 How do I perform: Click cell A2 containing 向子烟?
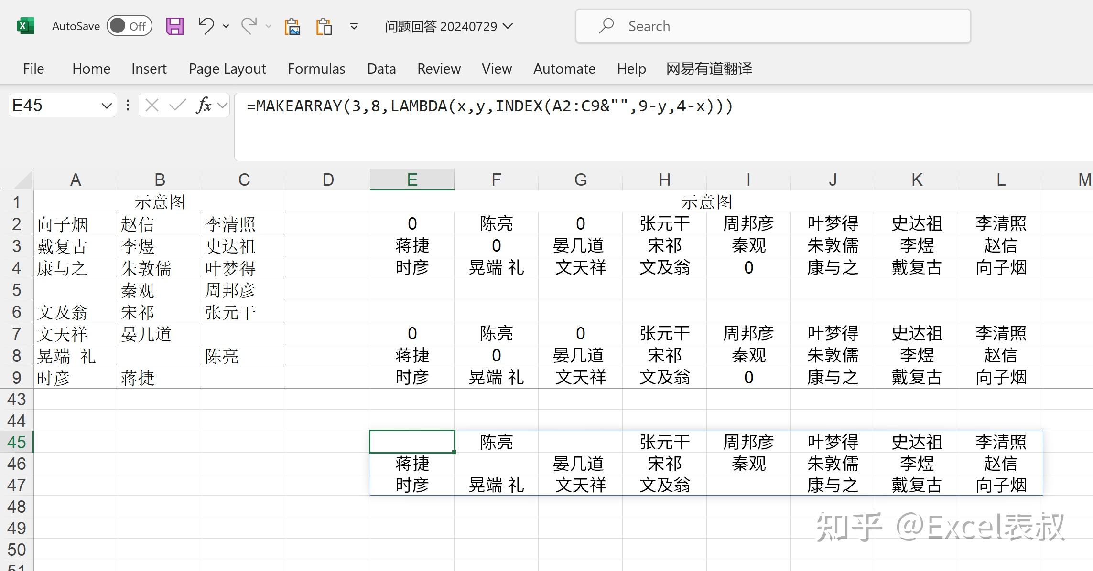[x=76, y=224]
